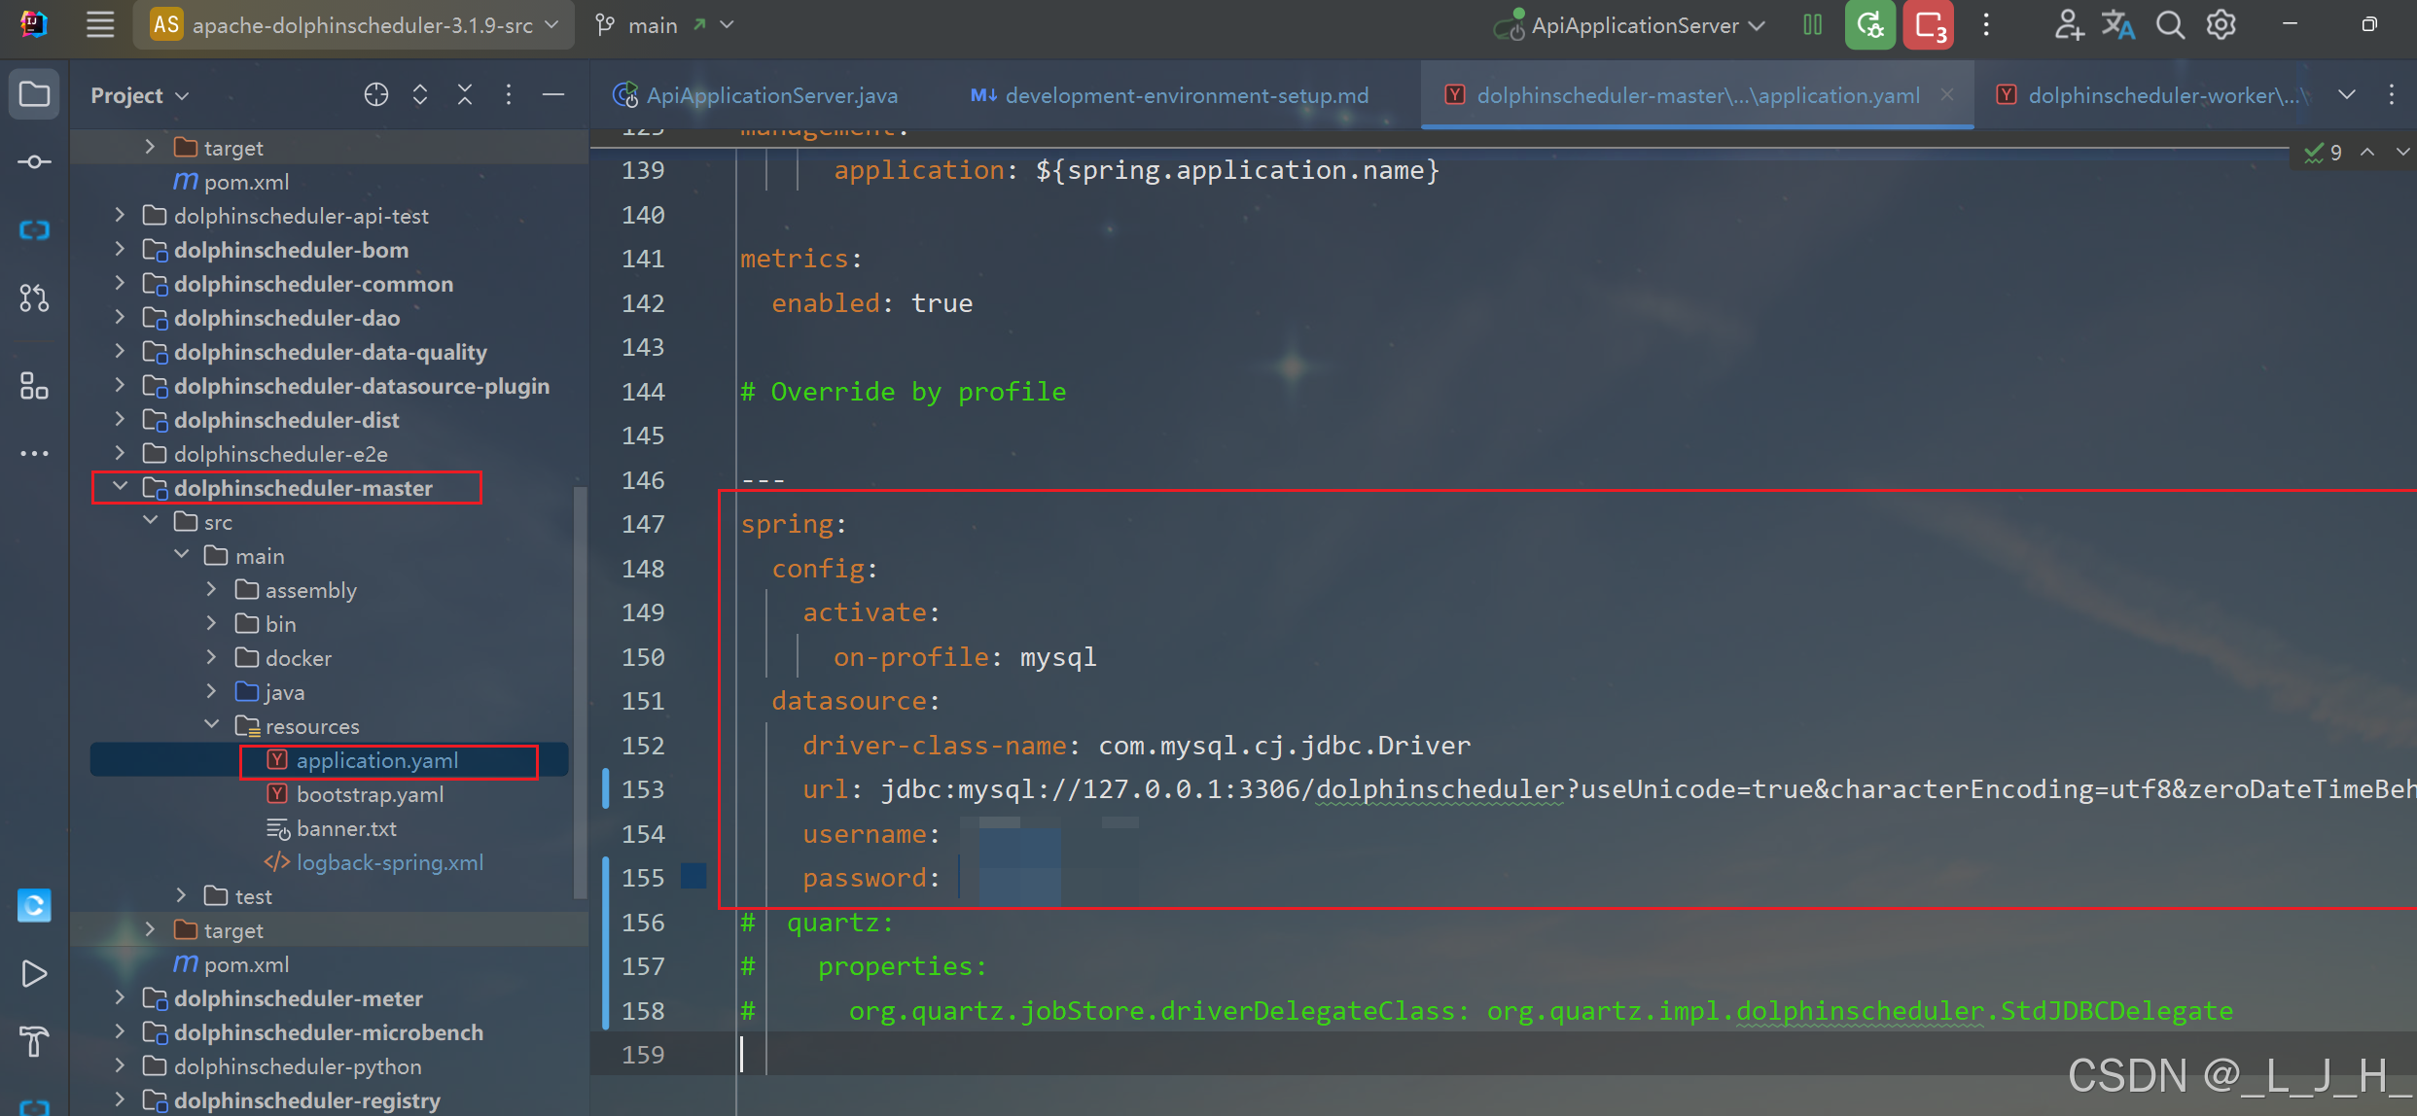Click the project tree vertical scrollbar

coord(581,690)
